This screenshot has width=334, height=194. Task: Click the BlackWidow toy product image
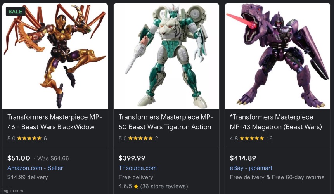pyautogui.click(x=55, y=56)
